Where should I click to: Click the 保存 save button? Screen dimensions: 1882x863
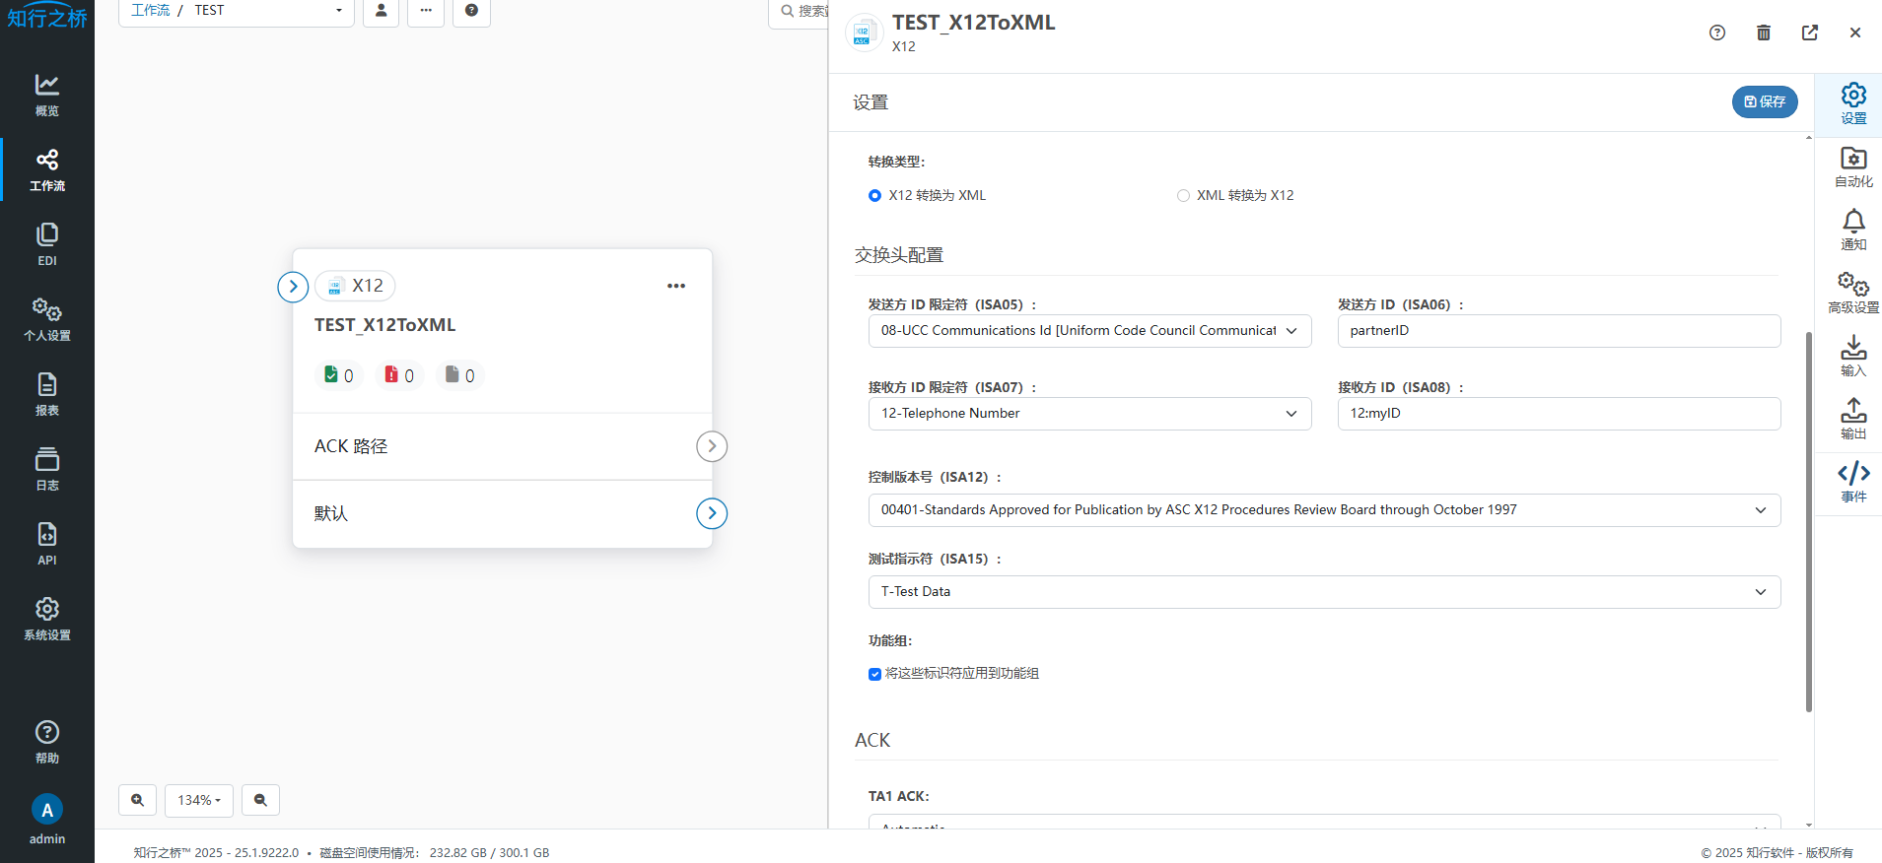point(1765,101)
